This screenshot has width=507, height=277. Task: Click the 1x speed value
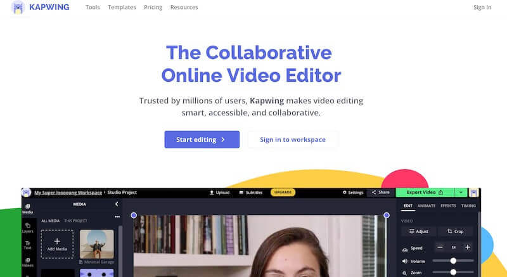pos(454,247)
